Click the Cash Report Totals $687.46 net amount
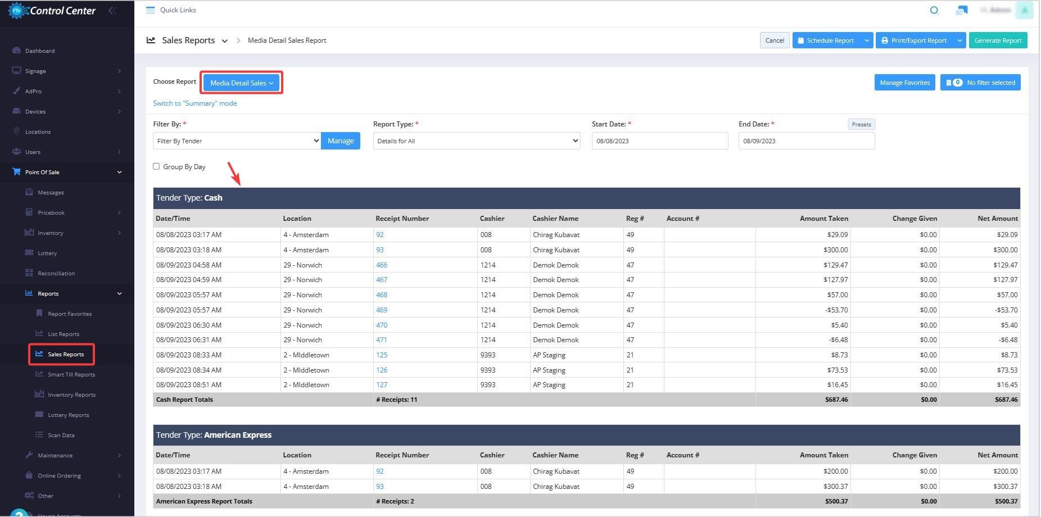The height and width of the screenshot is (517, 1041). coord(1006,400)
